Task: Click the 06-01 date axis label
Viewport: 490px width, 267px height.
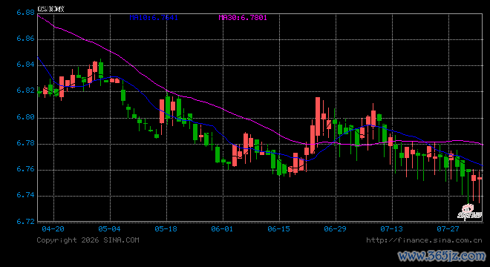Action: click(222, 229)
